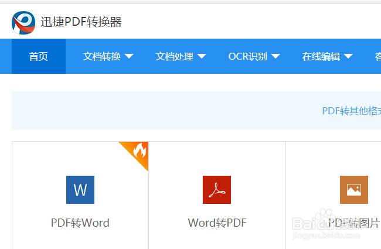This screenshot has width=381, height=249.
Task: Open the 文档处理 menu
Action: pos(175,56)
